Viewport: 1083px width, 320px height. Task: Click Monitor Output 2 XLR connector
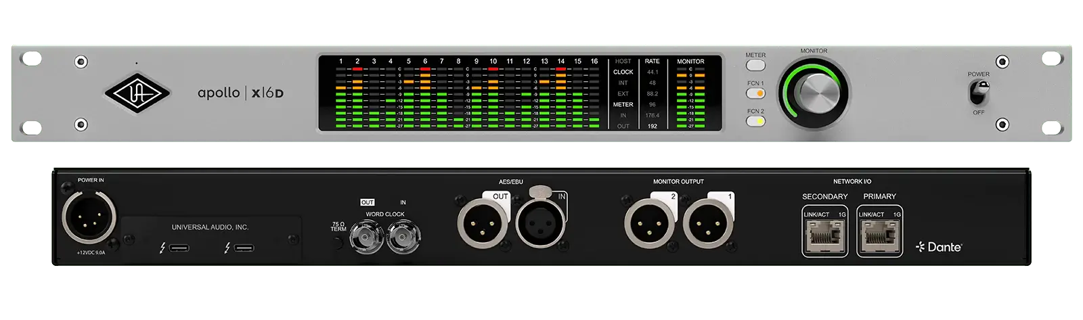click(649, 225)
